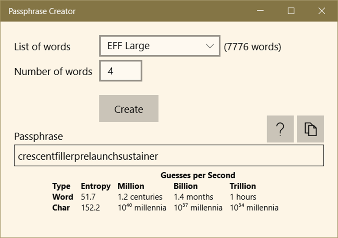Click the dropdown chevron next to EFF Large
338x238 pixels.
(x=211, y=46)
